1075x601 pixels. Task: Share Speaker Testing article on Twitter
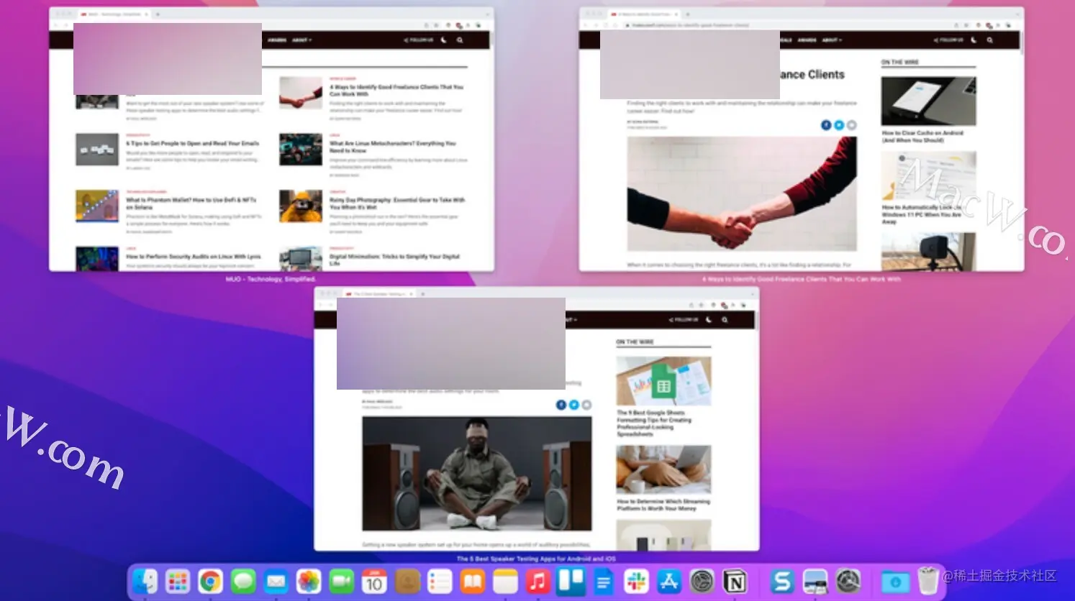[574, 405]
